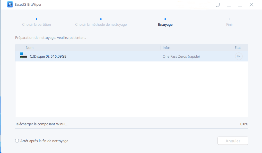Viewport: 262px width, 153px height.
Task: Click the Choisir la partition step dot
Action: (x=37, y=19)
